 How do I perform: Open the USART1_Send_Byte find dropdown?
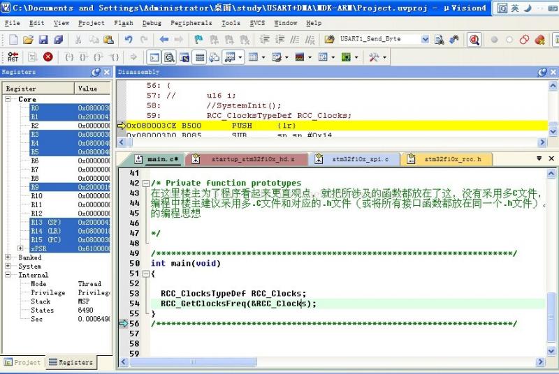pyautogui.click(x=426, y=40)
